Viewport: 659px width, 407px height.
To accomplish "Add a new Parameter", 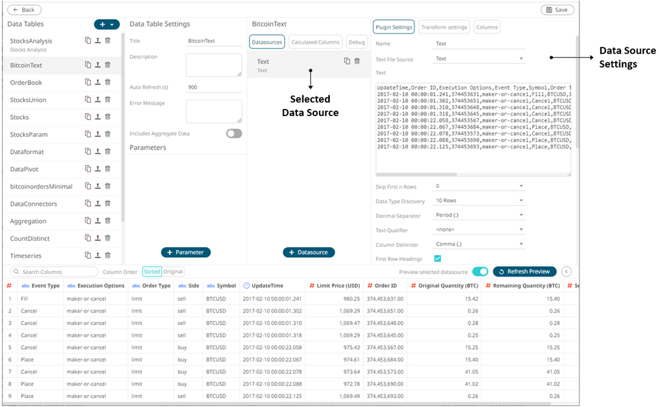I will point(186,253).
